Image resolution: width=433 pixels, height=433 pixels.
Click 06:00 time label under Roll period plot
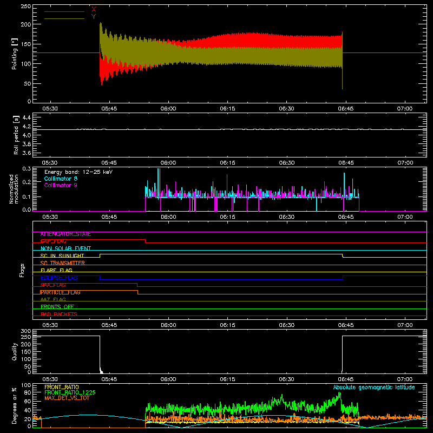tap(168, 163)
